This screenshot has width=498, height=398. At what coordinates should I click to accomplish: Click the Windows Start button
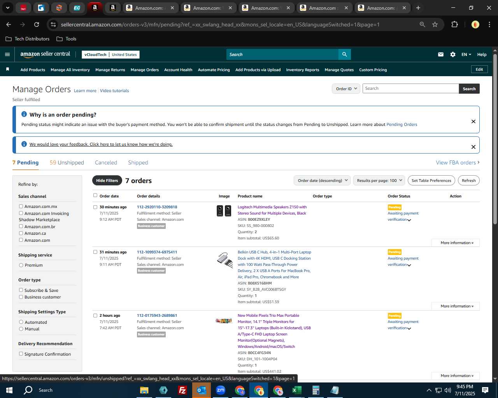[x=9, y=390]
